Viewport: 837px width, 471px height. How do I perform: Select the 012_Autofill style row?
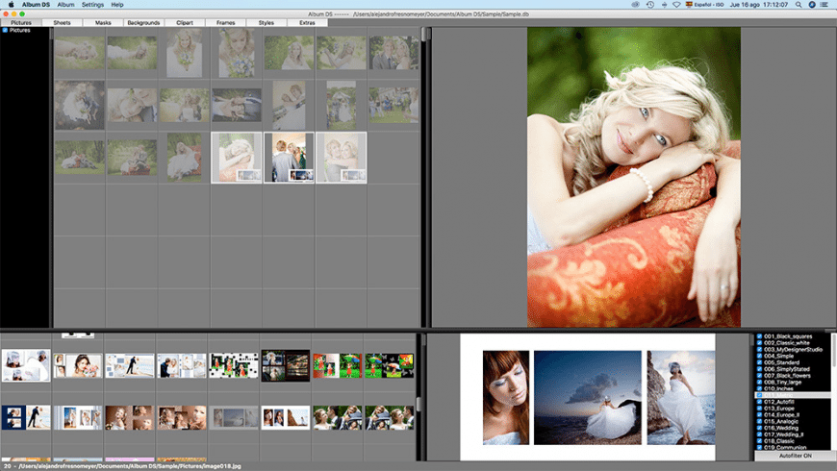(x=793, y=402)
